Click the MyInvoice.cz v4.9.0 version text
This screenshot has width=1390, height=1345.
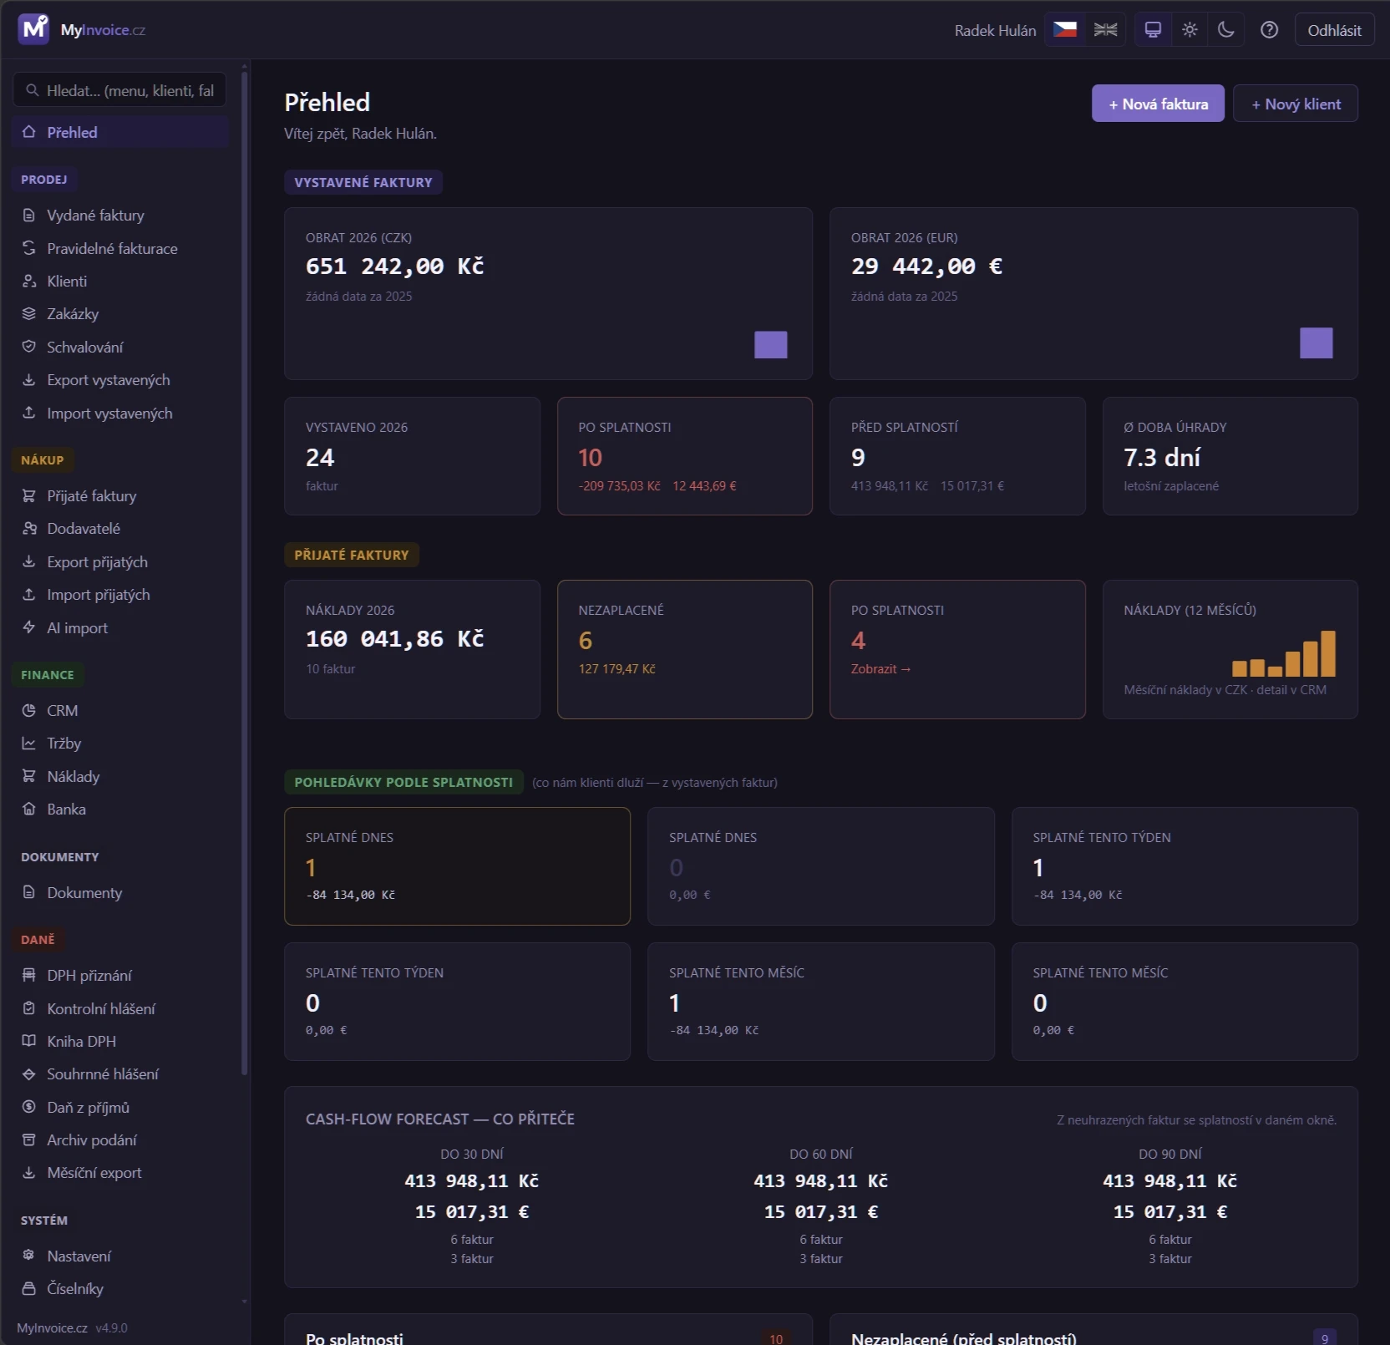(72, 1328)
